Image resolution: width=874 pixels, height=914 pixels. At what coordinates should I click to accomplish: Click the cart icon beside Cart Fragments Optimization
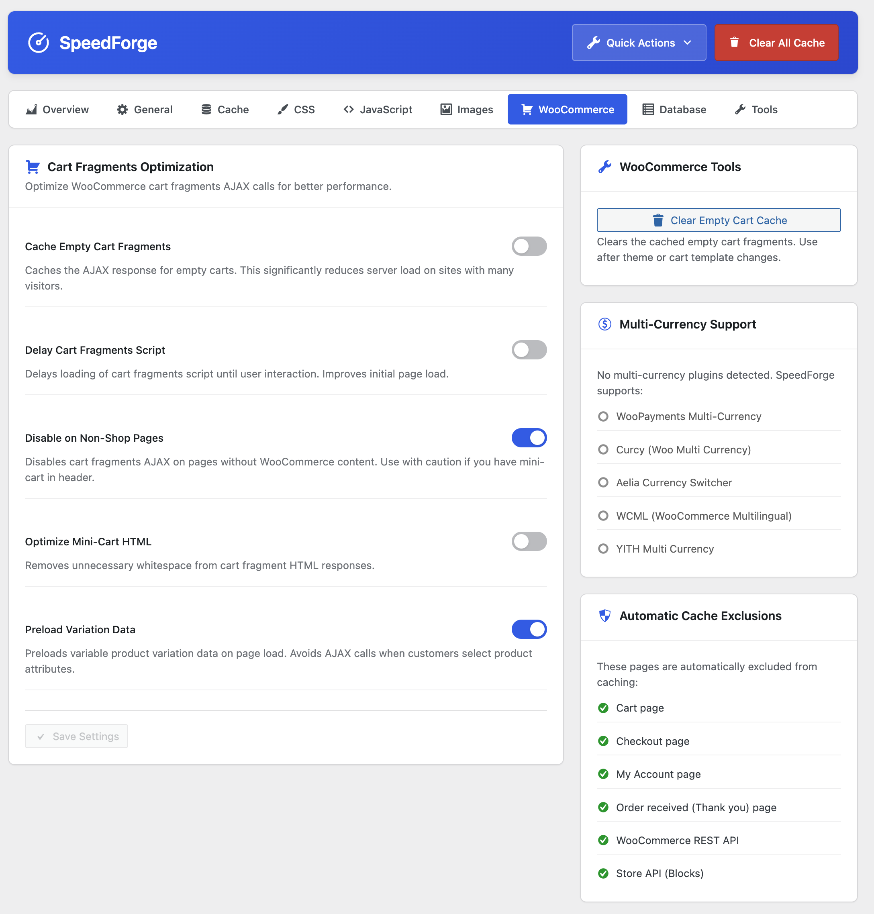coord(33,167)
